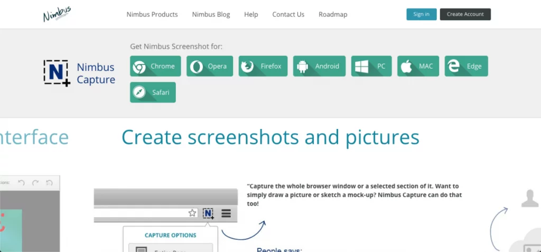Click the Nimbus N extension icon in mock toolbar
The width and height of the screenshot is (541, 252).
pyautogui.click(x=208, y=213)
